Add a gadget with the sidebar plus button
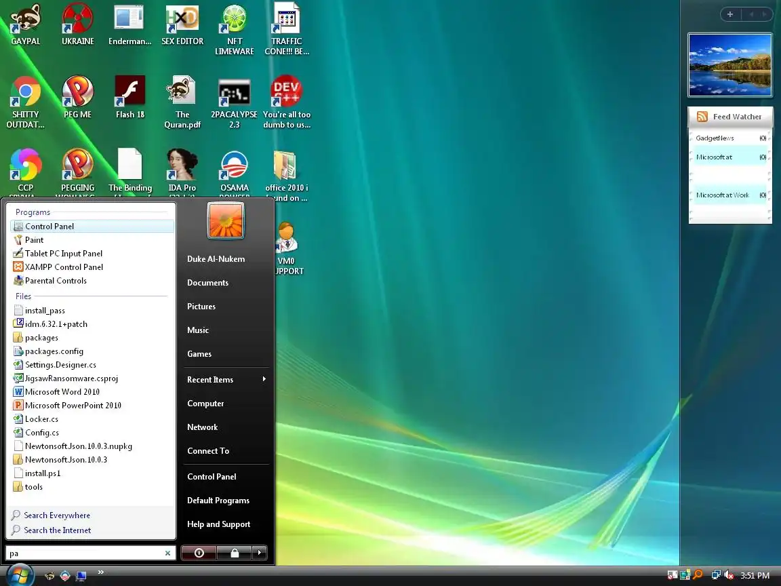 pyautogui.click(x=730, y=14)
